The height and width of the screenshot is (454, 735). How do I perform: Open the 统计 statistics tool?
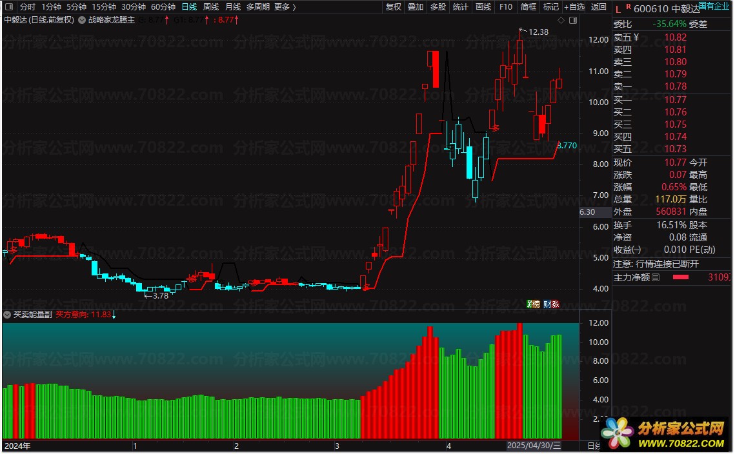pyautogui.click(x=460, y=6)
